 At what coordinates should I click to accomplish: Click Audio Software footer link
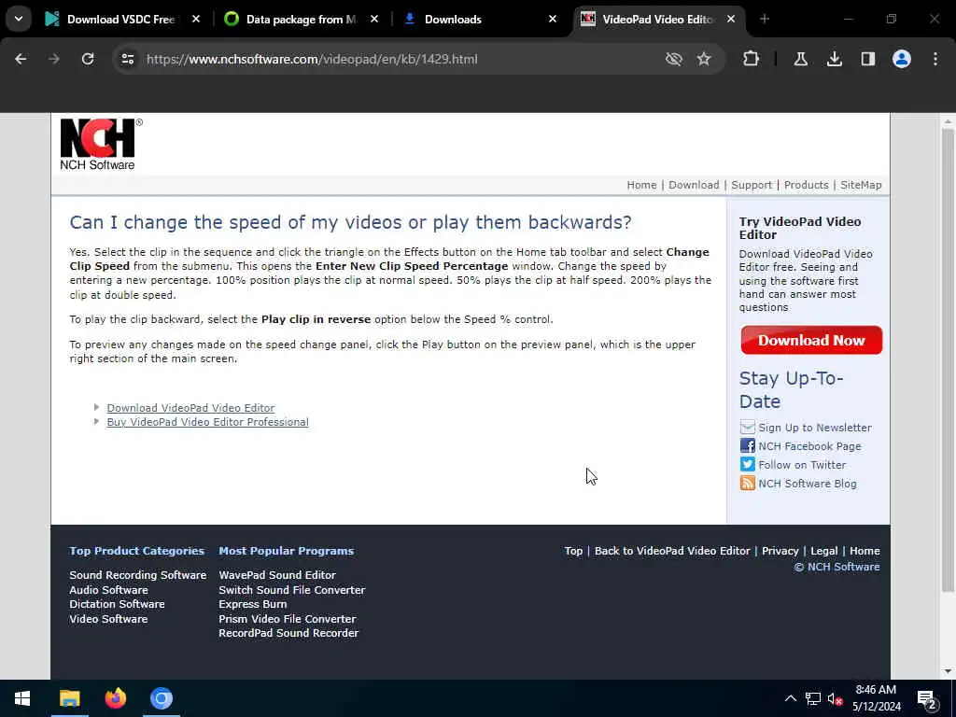coord(108,590)
